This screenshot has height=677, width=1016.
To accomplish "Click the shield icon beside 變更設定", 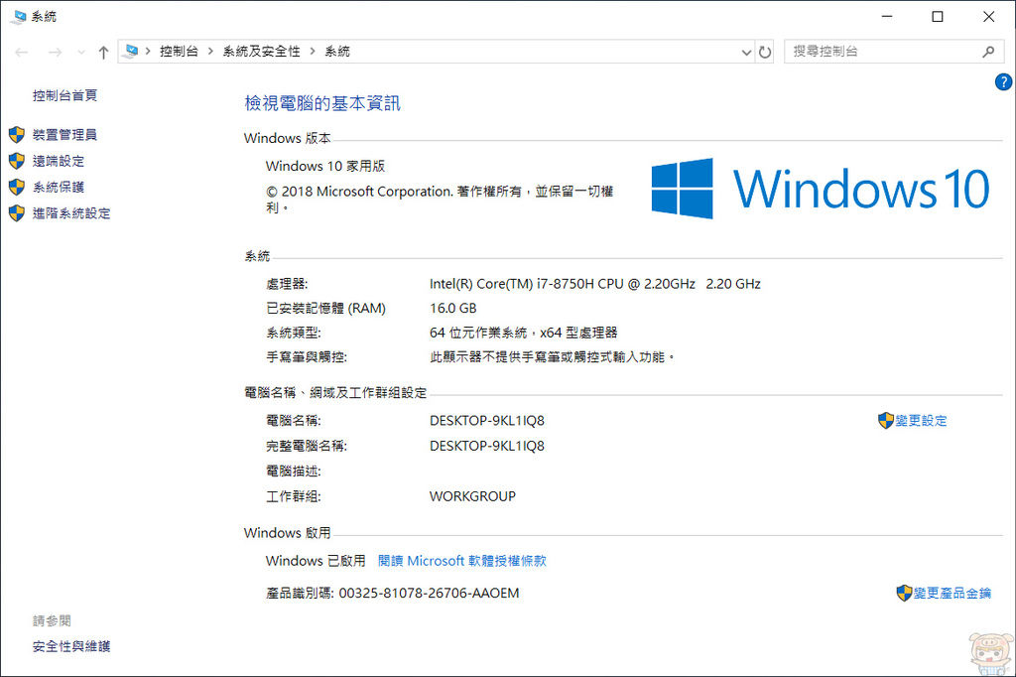I will coord(886,421).
